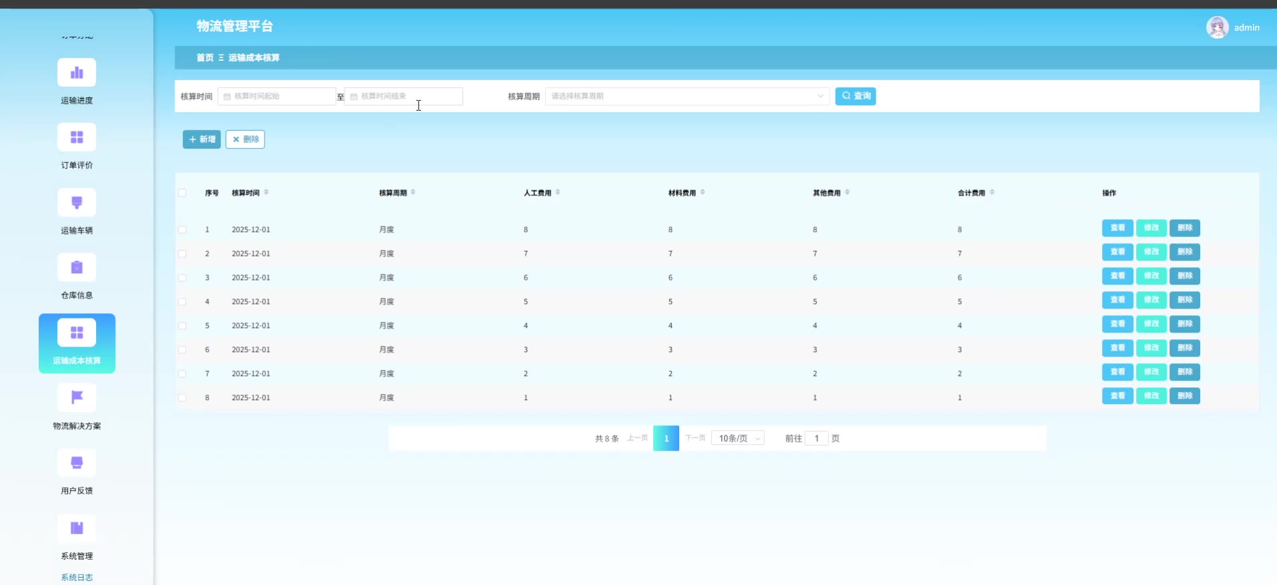Check the checkbox for row 5
Image resolution: width=1277 pixels, height=585 pixels.
pos(182,326)
